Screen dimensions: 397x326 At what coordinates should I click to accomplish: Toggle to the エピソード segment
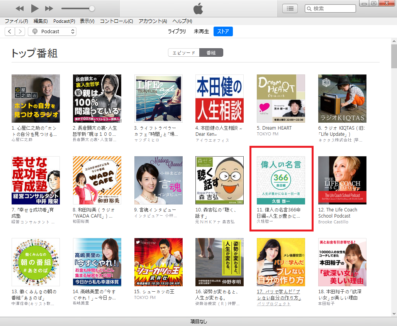[x=184, y=52]
